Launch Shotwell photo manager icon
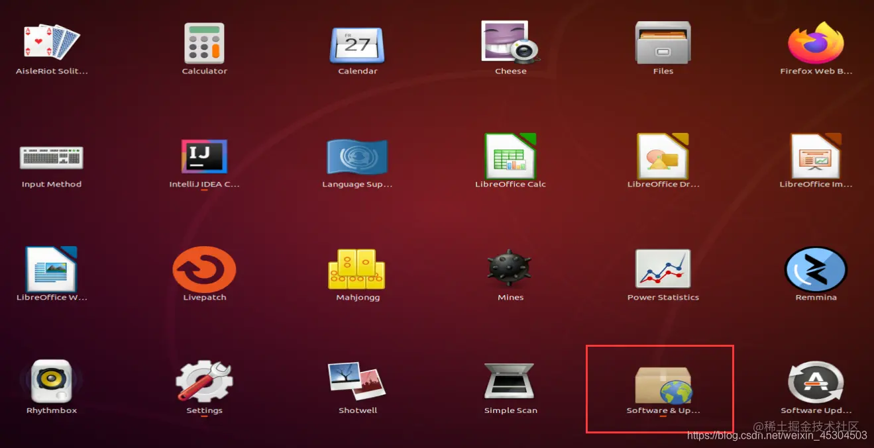 click(357, 382)
